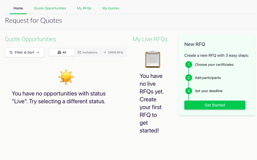Click the building icon in All filter
The width and height of the screenshot is (257, 160).
pyautogui.click(x=59, y=52)
